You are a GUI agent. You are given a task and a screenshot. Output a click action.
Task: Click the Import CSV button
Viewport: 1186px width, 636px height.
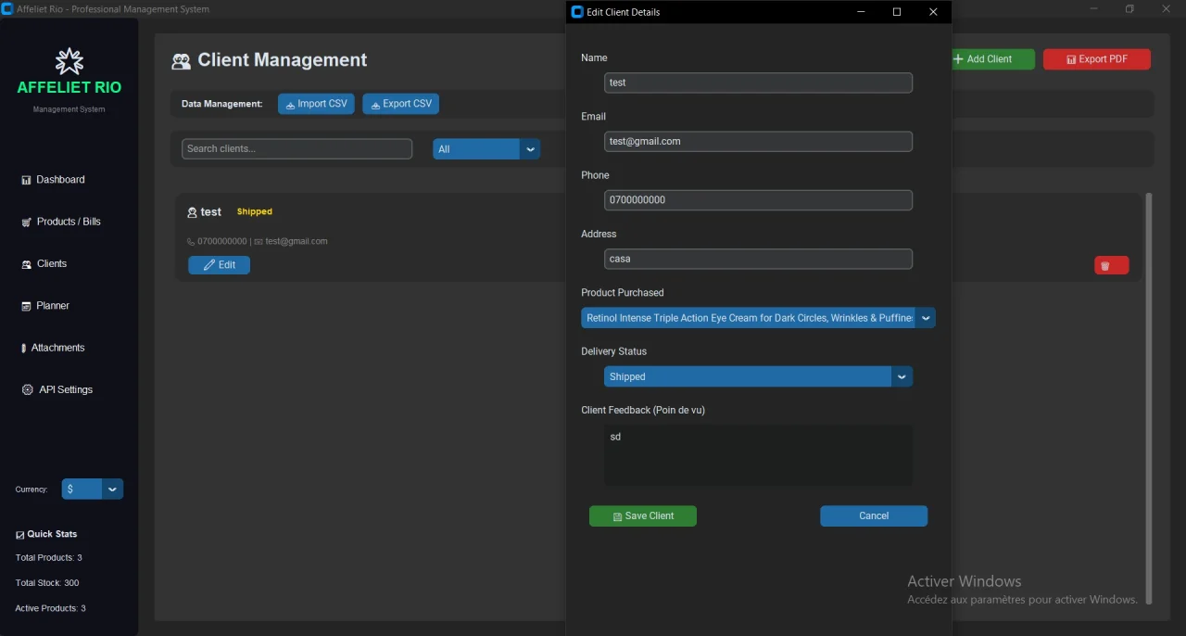click(x=316, y=104)
